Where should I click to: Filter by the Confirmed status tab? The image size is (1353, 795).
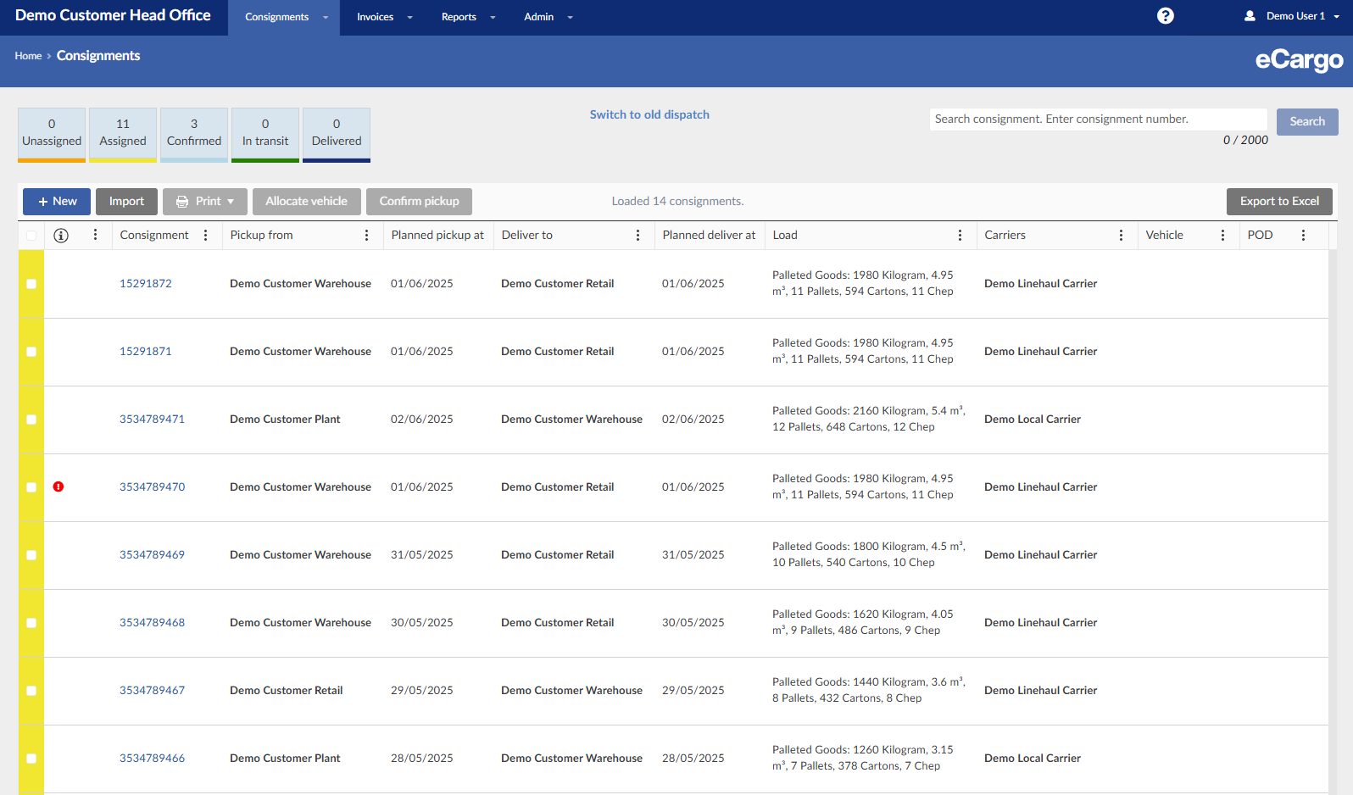pos(194,133)
